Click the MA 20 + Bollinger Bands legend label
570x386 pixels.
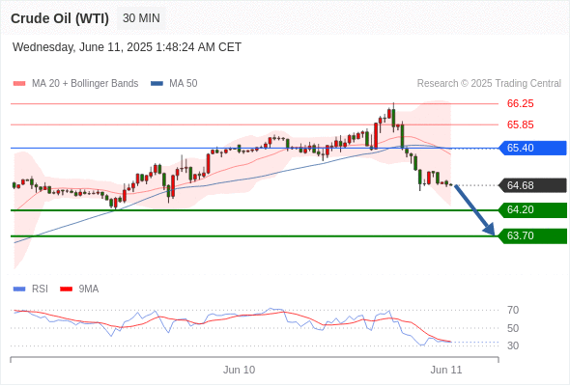coord(85,84)
